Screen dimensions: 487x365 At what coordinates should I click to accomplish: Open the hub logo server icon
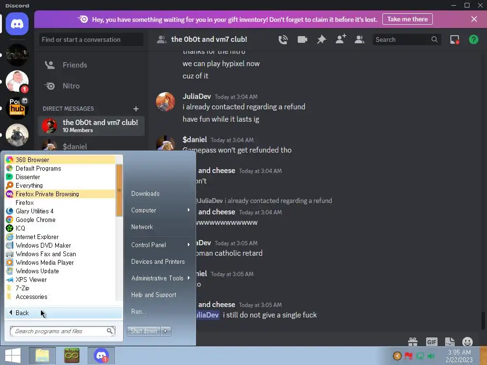coord(17,108)
